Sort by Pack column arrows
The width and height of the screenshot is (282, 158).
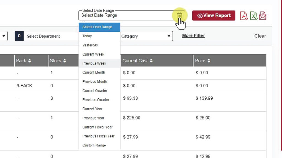29,61
